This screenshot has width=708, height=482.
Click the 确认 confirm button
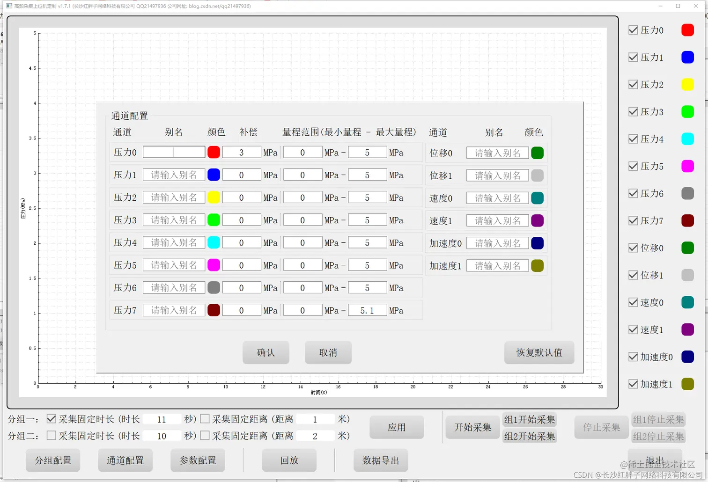[265, 352]
